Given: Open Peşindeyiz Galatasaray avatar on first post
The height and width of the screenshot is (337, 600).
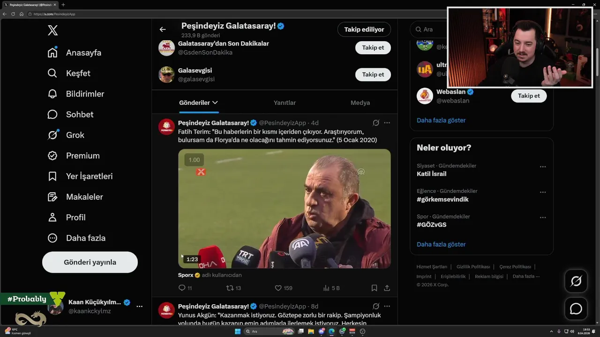Looking at the screenshot, I should [x=166, y=127].
